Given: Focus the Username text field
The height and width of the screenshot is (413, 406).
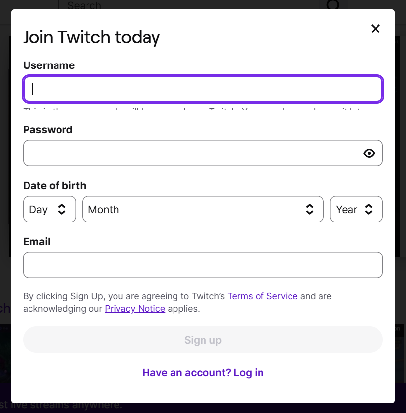Looking at the screenshot, I should (x=203, y=89).
